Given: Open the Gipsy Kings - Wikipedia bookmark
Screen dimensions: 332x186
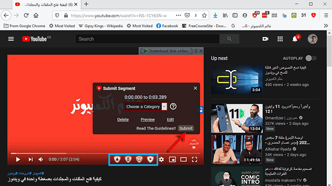Looking at the screenshot, I should (101, 26).
